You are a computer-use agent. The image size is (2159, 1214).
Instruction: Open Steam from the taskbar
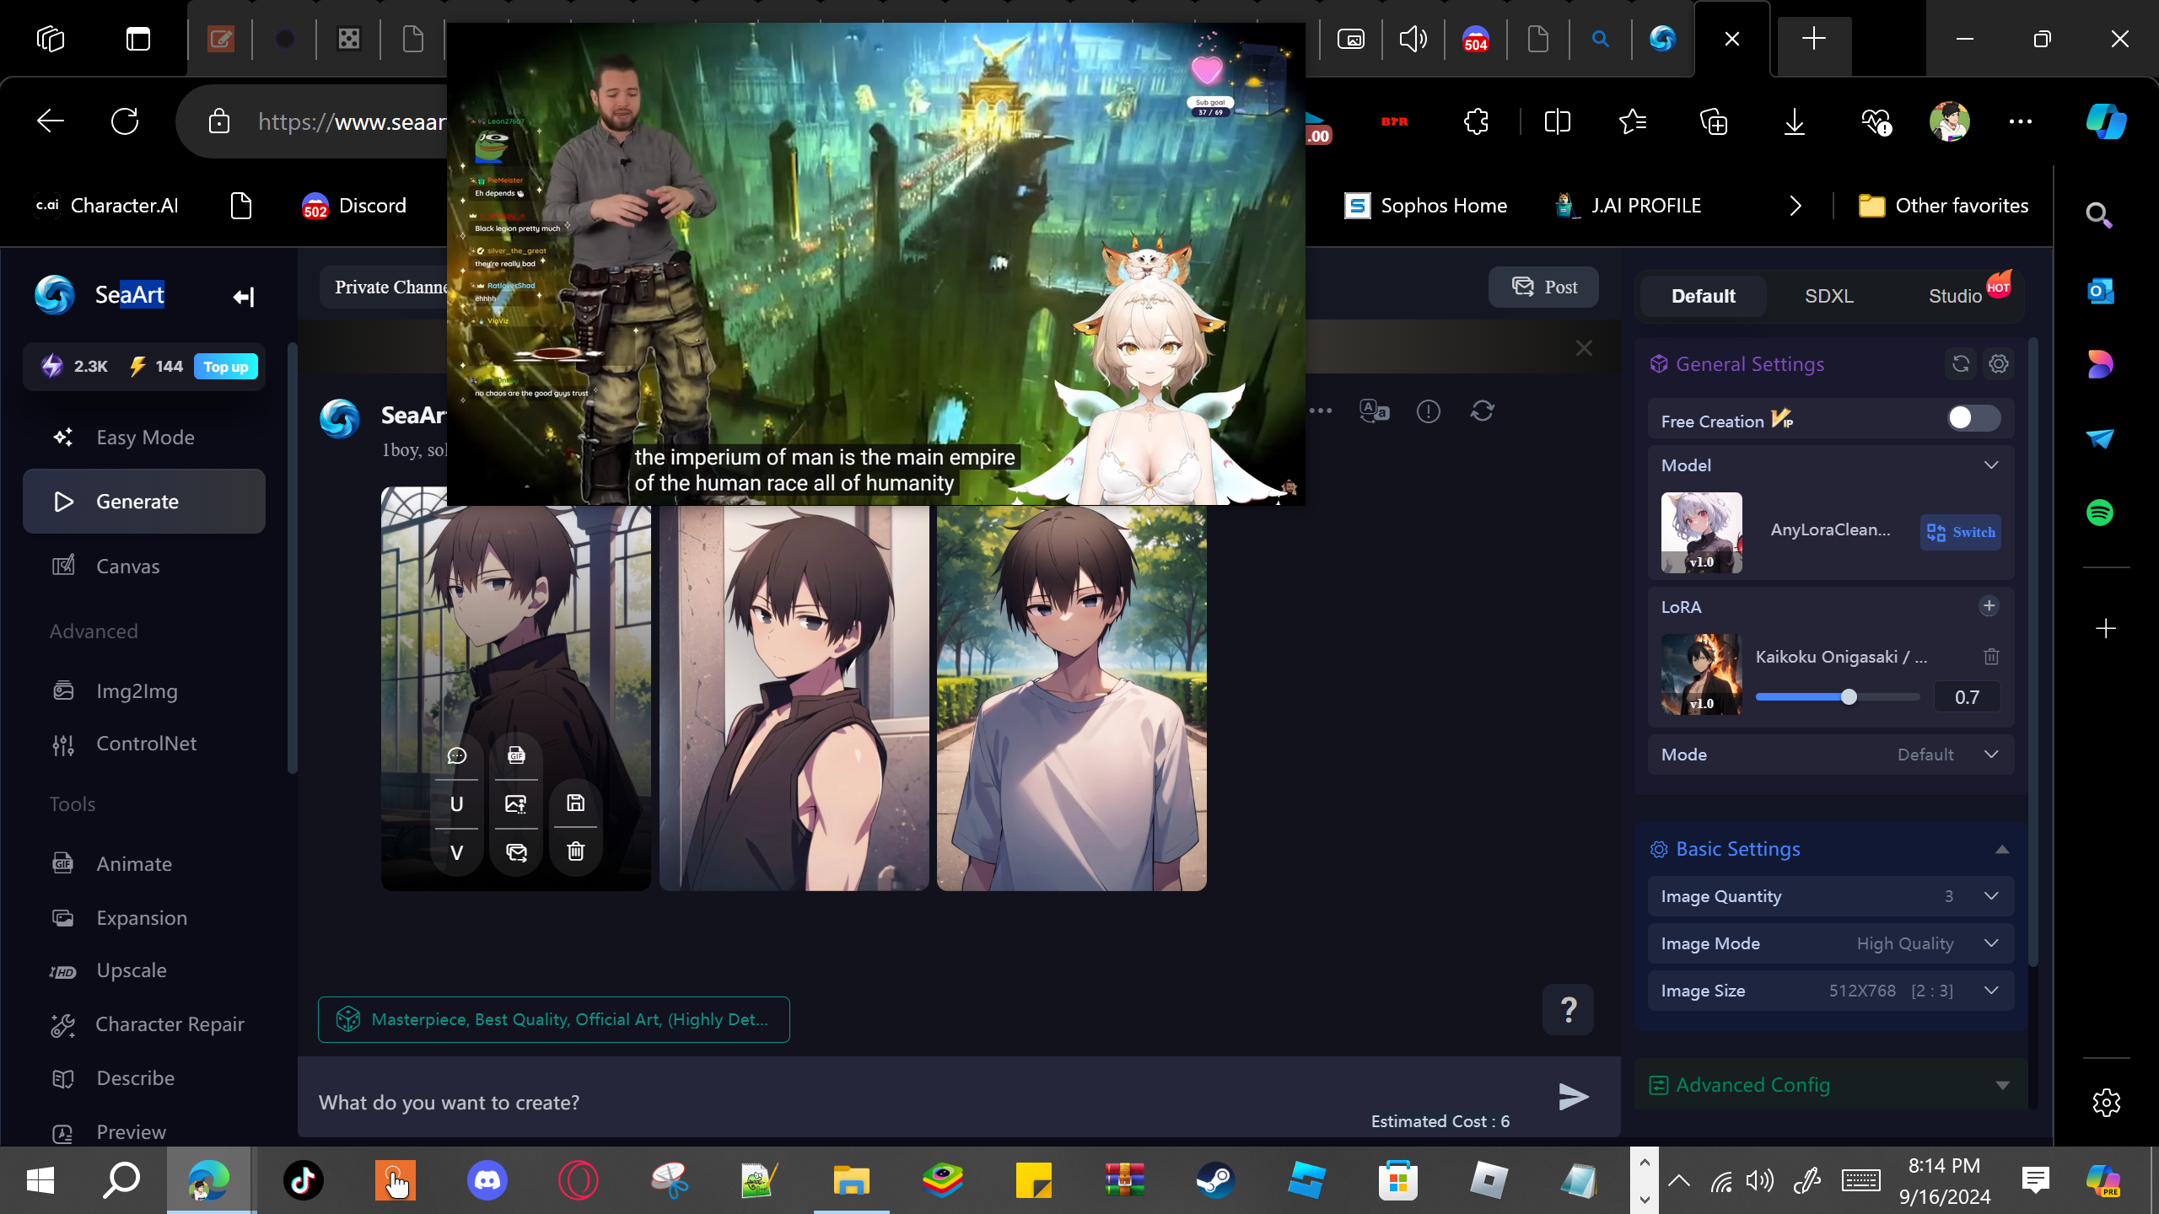click(x=1215, y=1179)
